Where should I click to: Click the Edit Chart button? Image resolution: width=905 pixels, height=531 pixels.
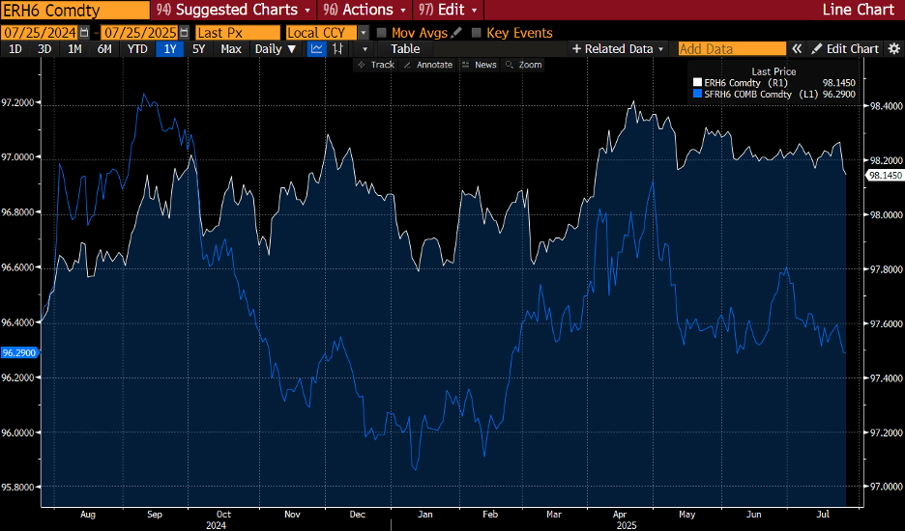(x=845, y=49)
